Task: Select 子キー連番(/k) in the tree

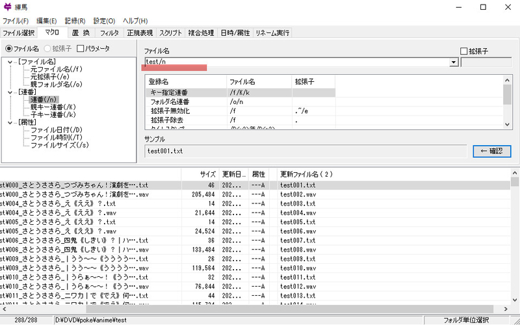Action: [53, 115]
